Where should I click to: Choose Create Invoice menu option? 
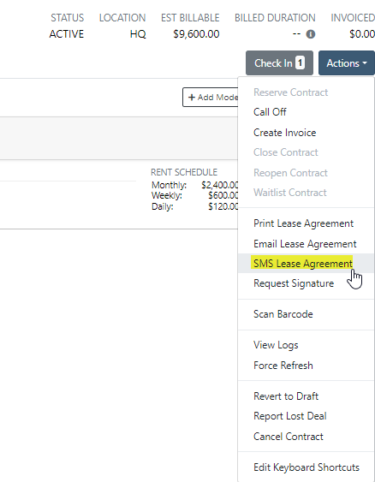tap(306, 133)
